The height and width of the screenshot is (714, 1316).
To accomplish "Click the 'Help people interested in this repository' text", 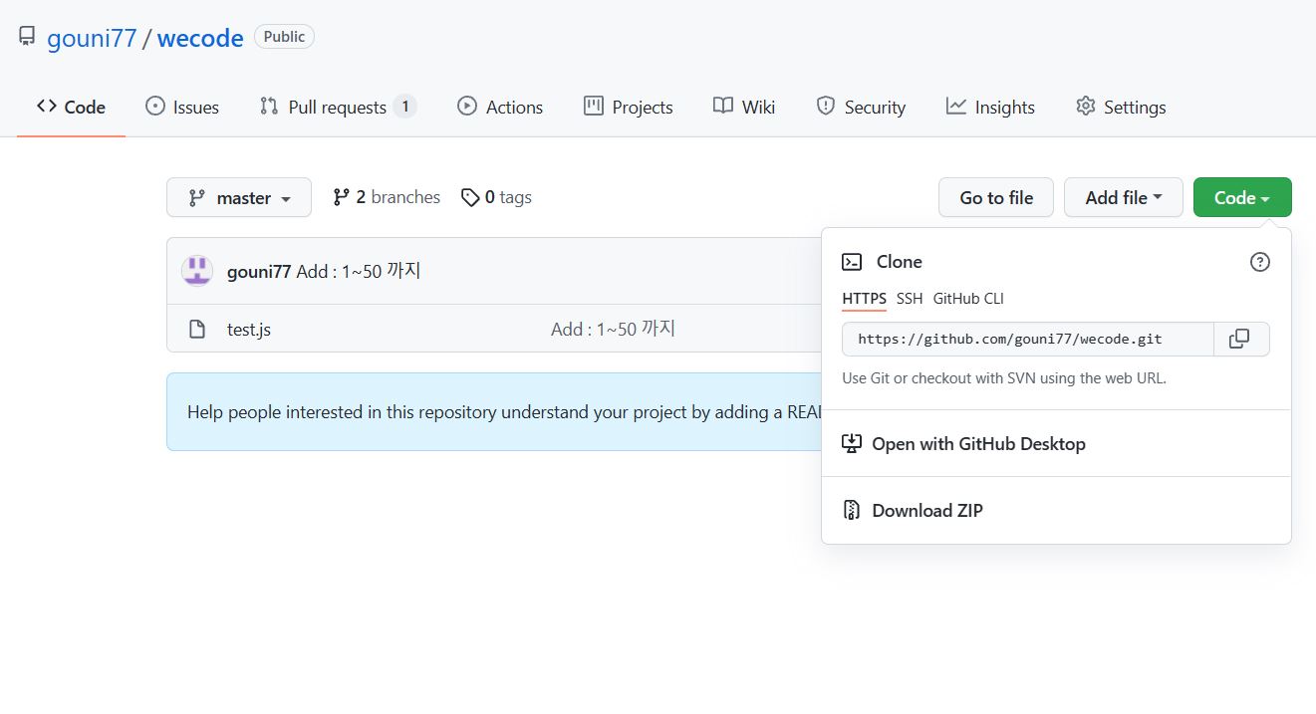I will (x=503, y=412).
